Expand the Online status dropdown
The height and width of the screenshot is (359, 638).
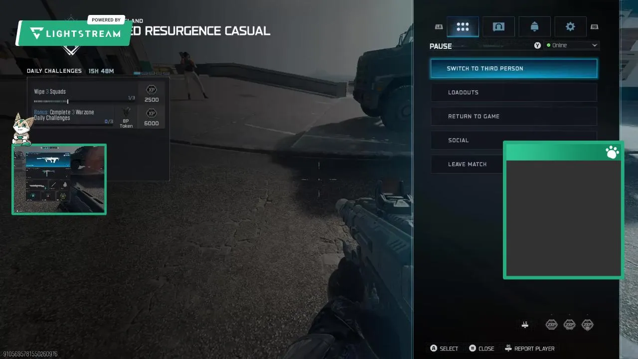coord(571,45)
